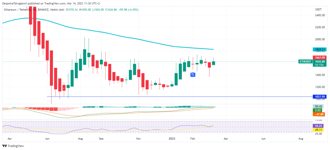Select the green 2.53 MACD value label
Image resolution: width=330 pixels, height=150 pixels.
pyautogui.click(x=319, y=110)
